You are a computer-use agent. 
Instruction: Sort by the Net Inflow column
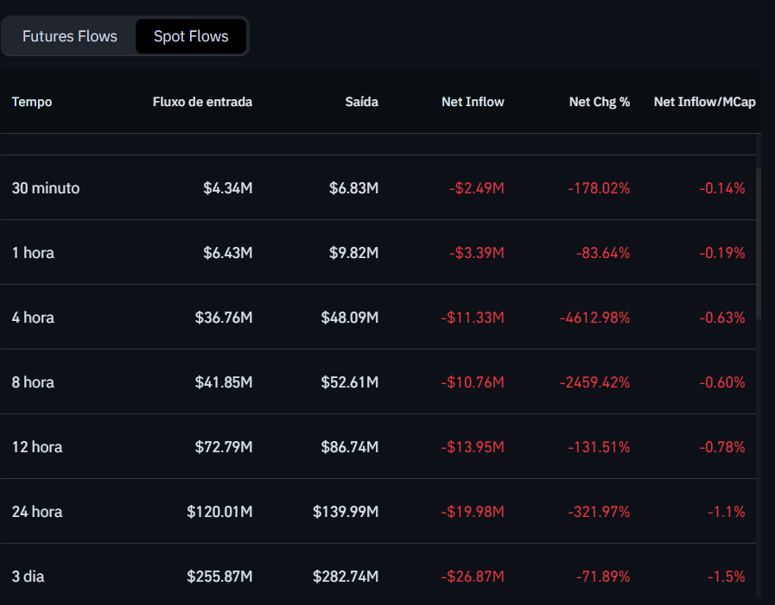tap(473, 101)
